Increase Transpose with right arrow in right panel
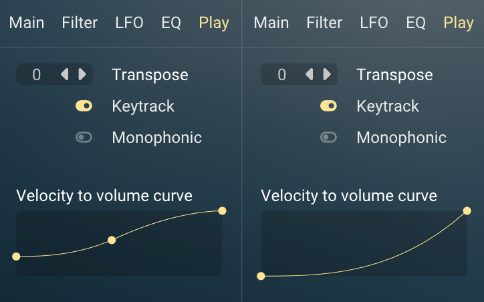484x302 pixels. tap(327, 74)
